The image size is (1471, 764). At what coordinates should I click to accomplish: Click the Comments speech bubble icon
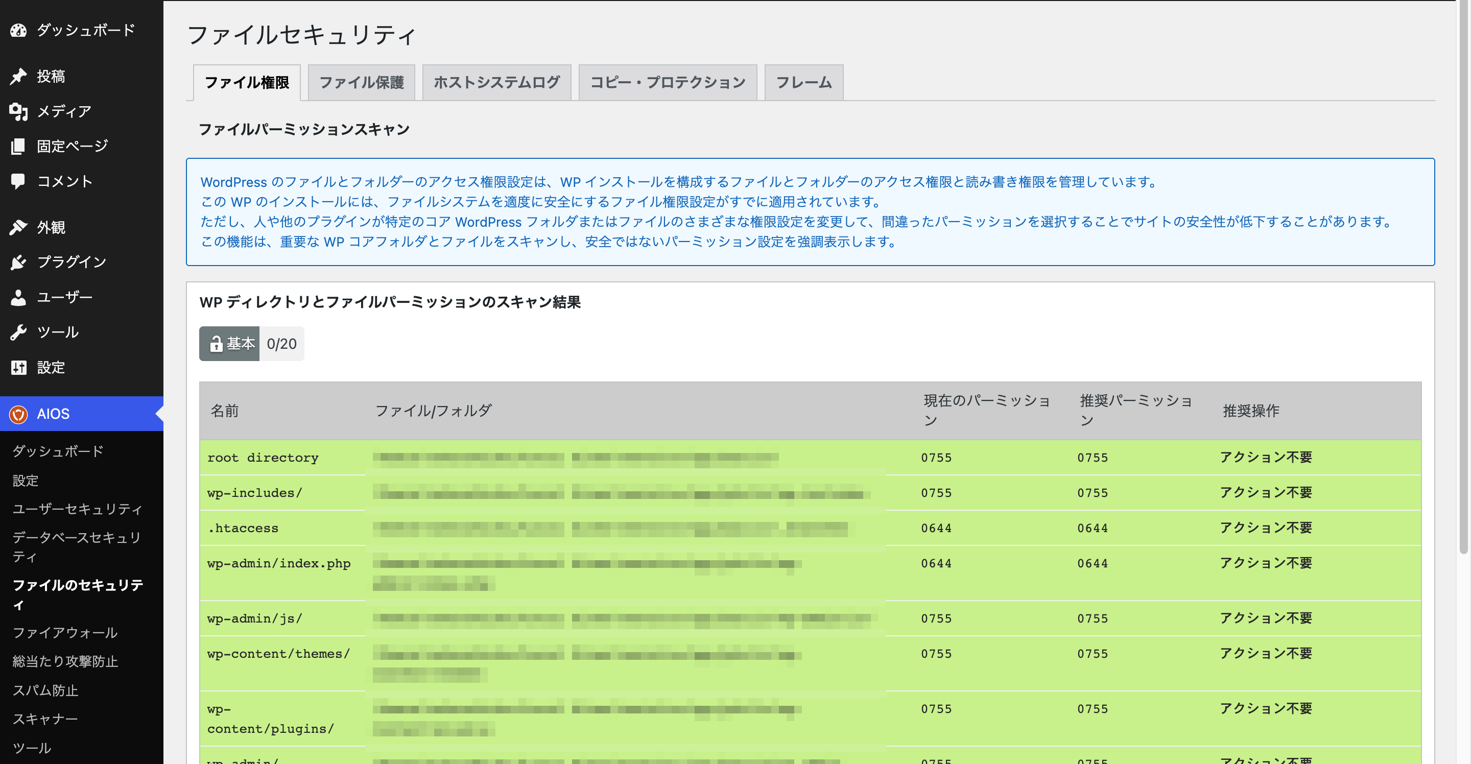click(18, 181)
